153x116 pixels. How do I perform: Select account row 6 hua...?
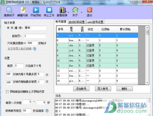coord(97,40)
